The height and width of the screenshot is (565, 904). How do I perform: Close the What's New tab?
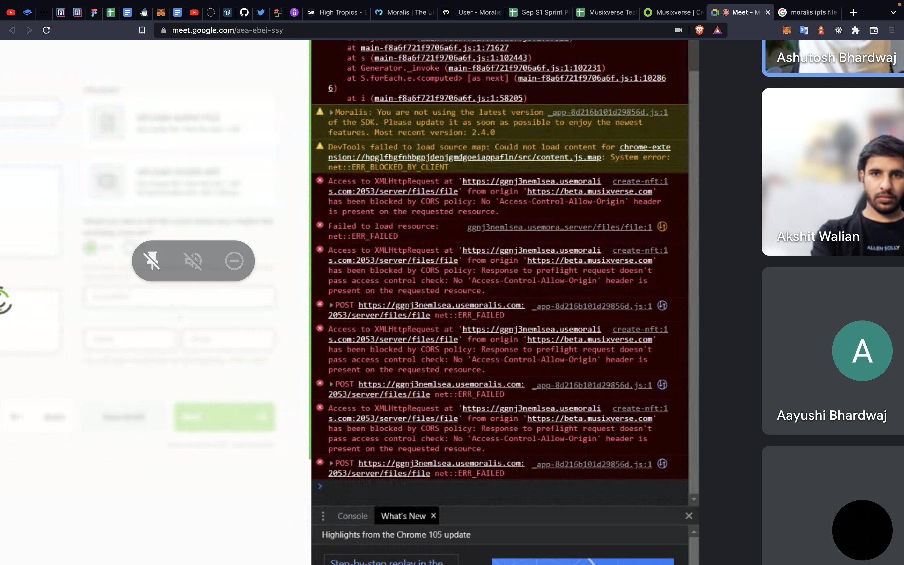click(x=433, y=516)
